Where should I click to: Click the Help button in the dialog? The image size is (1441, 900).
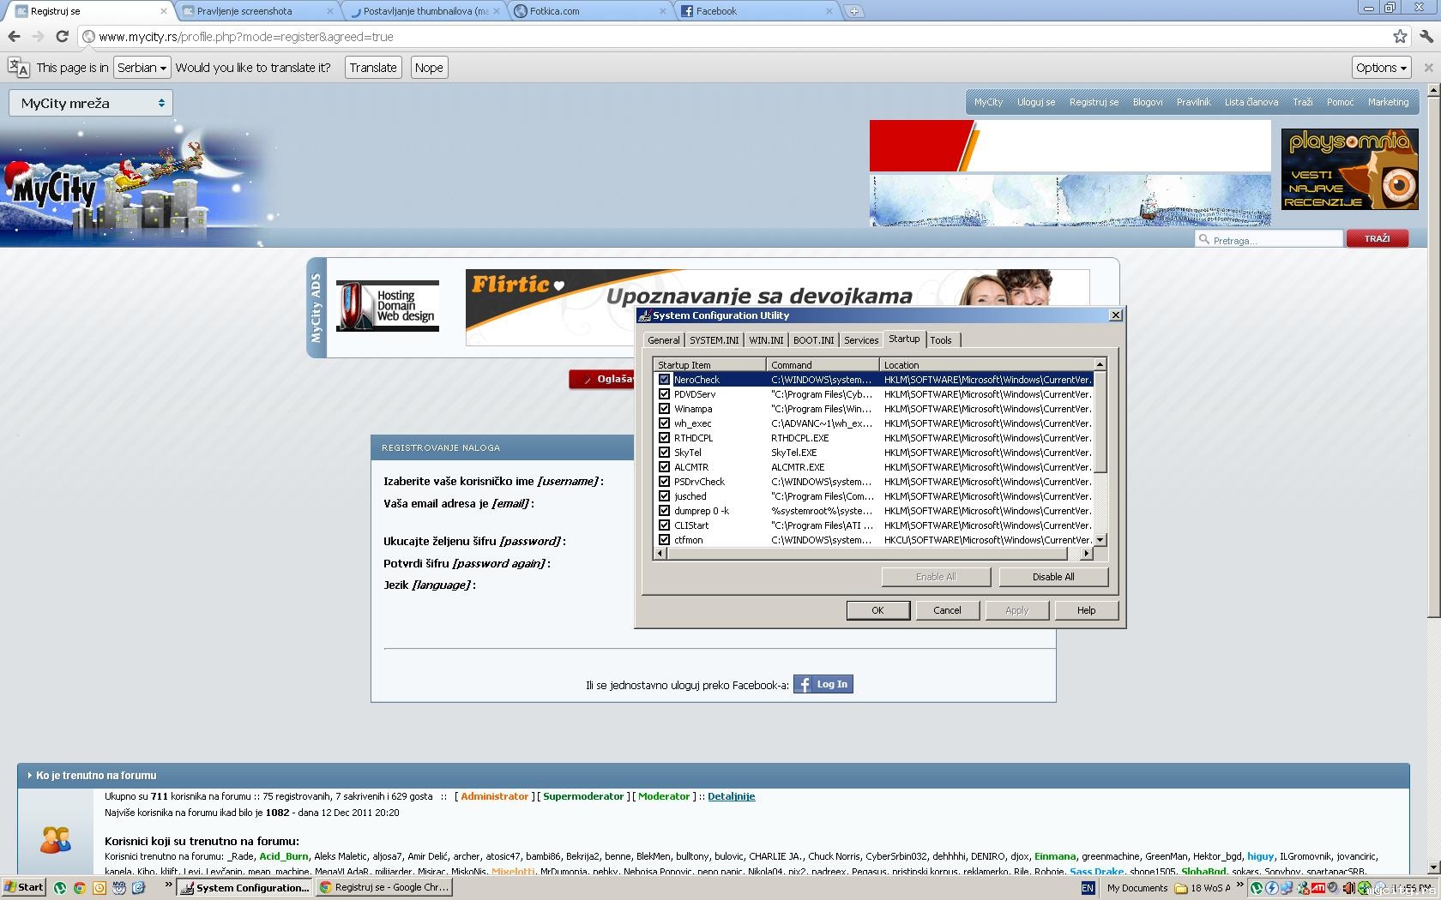click(1087, 610)
